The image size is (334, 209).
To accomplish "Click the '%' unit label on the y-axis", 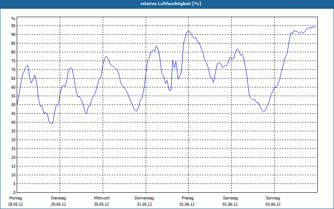I will 13,19.
